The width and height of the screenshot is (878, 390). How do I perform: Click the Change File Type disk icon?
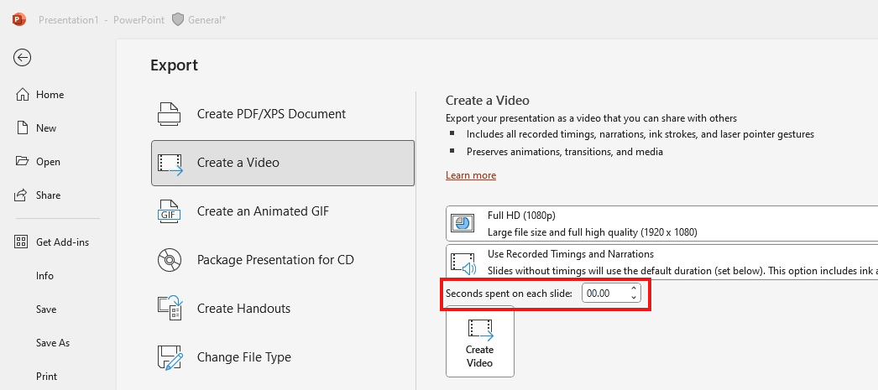170,357
